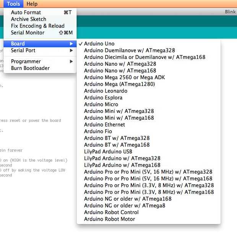This screenshot has height=234, width=237.
Task: Select Archive Sketch menu entry
Action: (40, 19)
